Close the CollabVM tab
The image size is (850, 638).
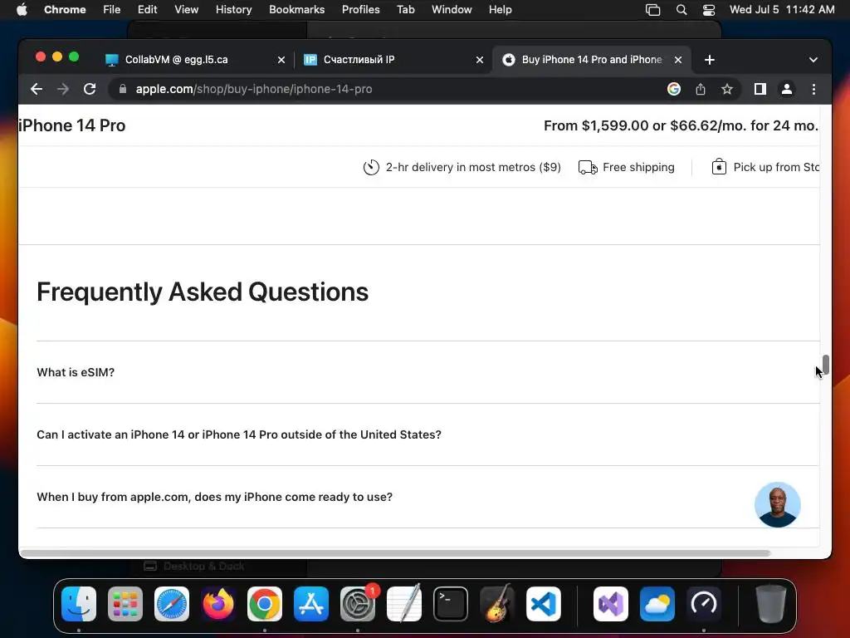click(281, 60)
